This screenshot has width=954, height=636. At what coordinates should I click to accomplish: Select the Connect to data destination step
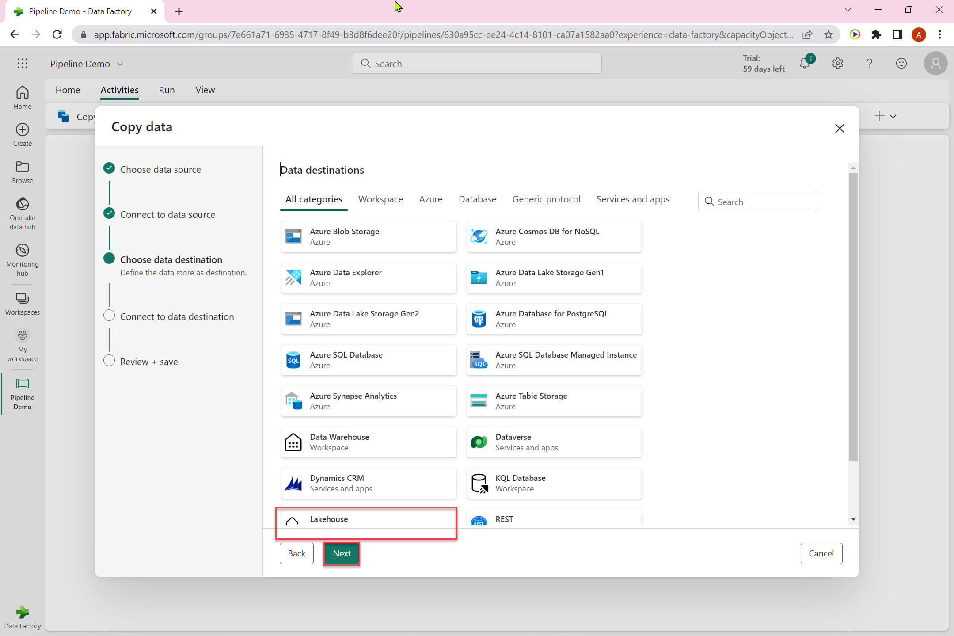[x=177, y=316]
